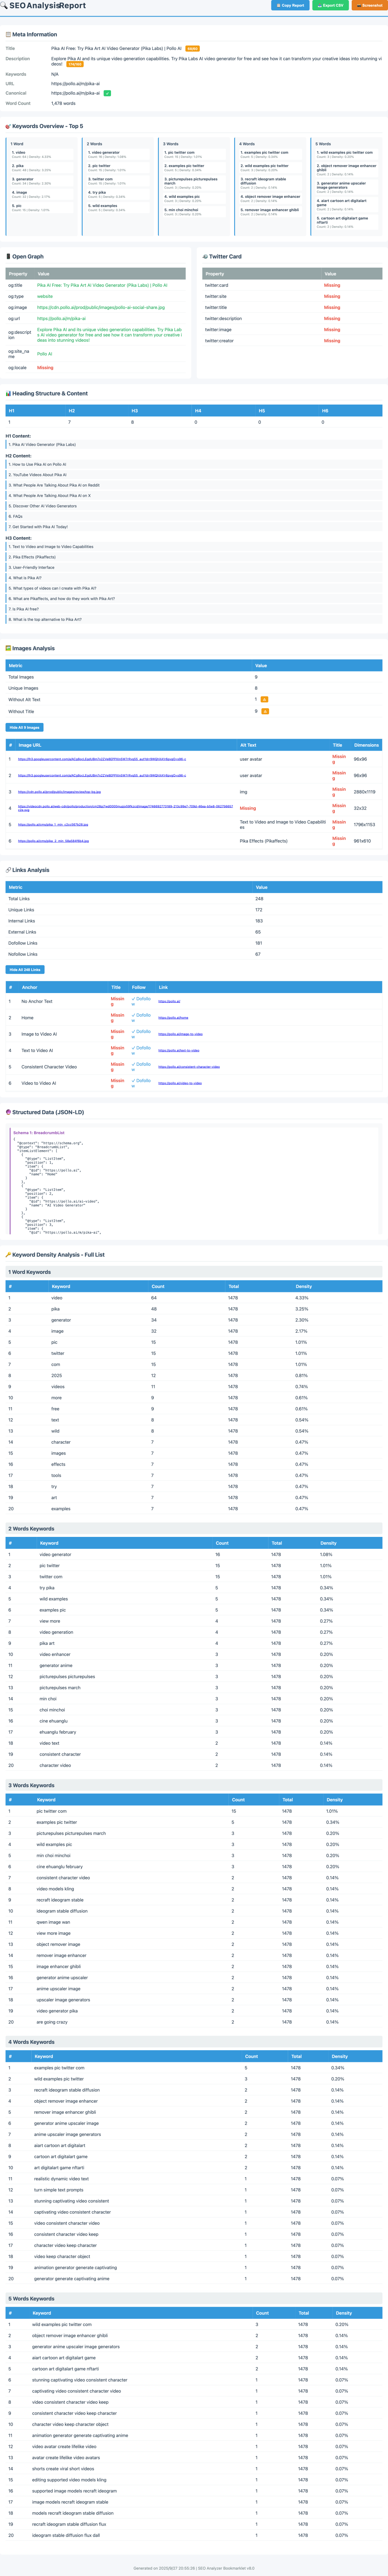Open the Pika Effects (Pikaffects) image URL
Viewport: 388px width, 2576px height.
click(53, 841)
